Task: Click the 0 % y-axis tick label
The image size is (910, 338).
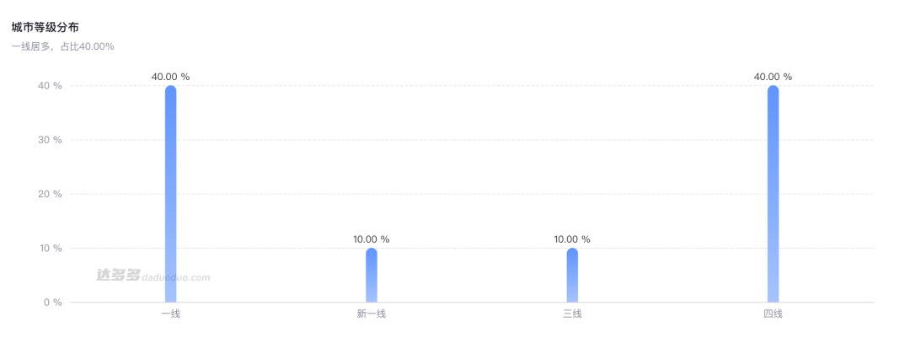Action: [x=52, y=302]
